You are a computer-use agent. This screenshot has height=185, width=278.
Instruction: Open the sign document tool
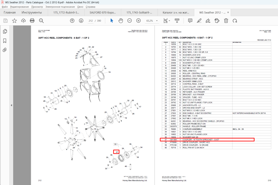208,21
